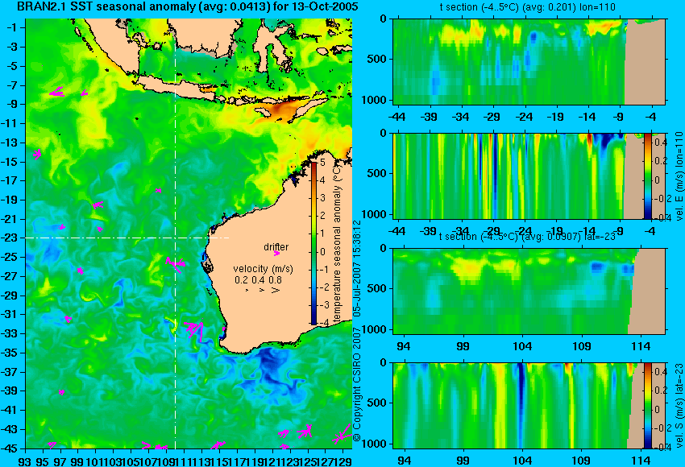The image size is (685, 467).
Task: Click '114' longitude tick under southward velocity section
Action: (641, 461)
